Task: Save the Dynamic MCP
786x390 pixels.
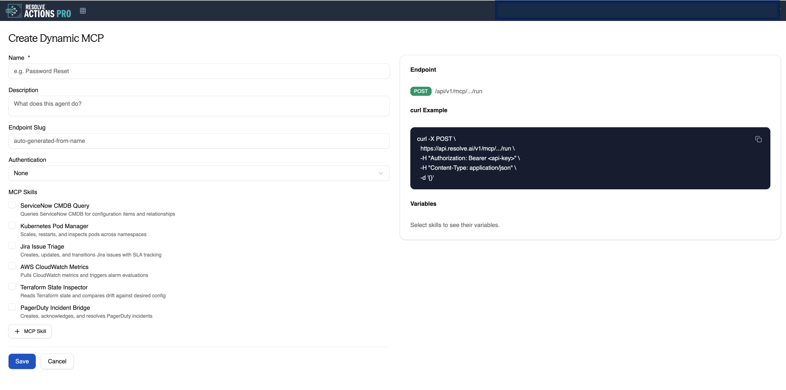Action: click(22, 361)
